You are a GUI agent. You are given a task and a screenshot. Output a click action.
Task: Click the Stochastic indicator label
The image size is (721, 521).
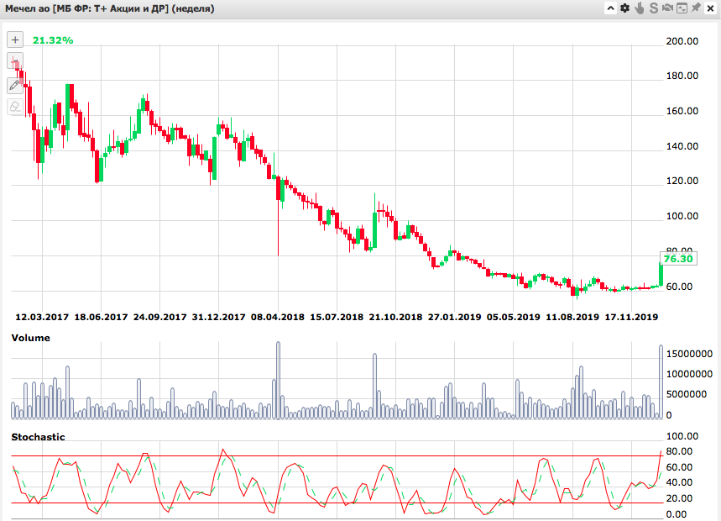(x=38, y=437)
